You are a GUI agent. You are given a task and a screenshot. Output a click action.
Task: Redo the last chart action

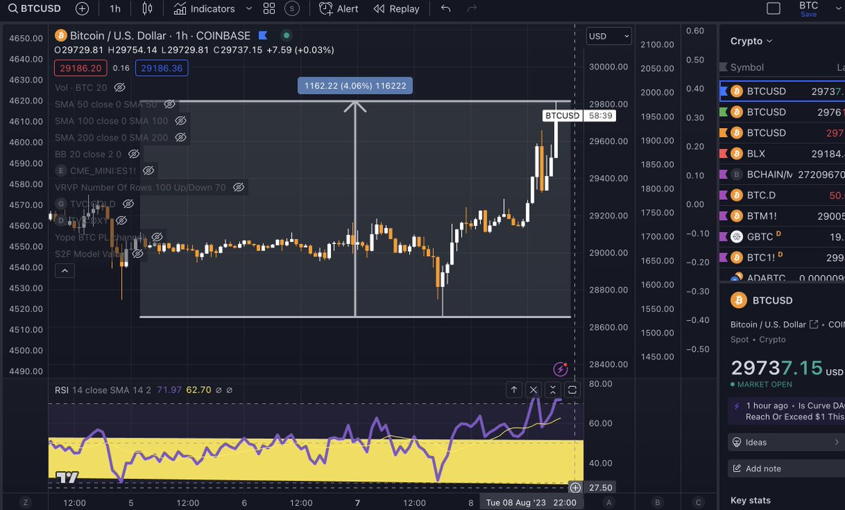tap(472, 8)
